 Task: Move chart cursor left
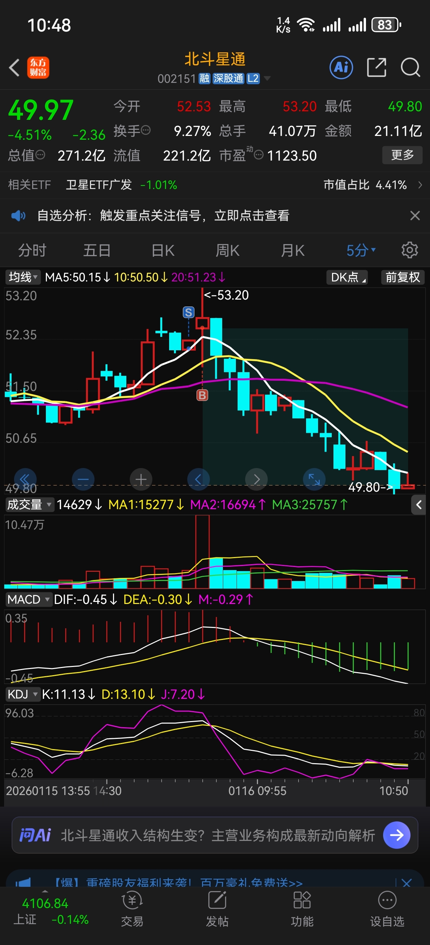[199, 479]
